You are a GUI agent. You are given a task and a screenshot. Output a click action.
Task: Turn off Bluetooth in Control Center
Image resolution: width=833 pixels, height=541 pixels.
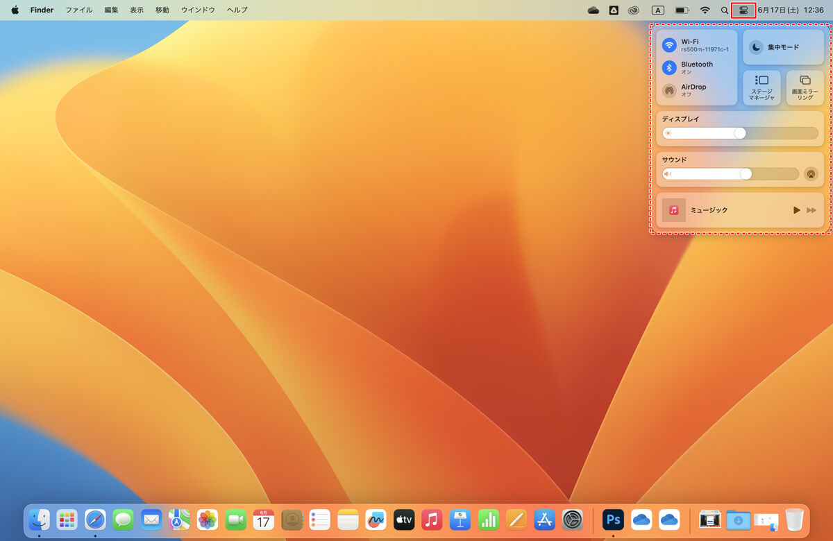(x=669, y=67)
